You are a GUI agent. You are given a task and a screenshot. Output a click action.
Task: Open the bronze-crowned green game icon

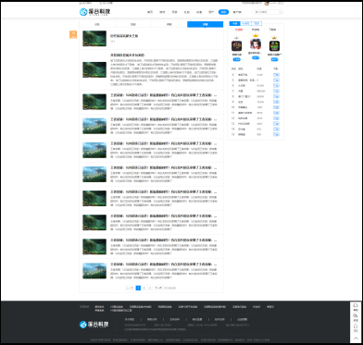pos(274,46)
